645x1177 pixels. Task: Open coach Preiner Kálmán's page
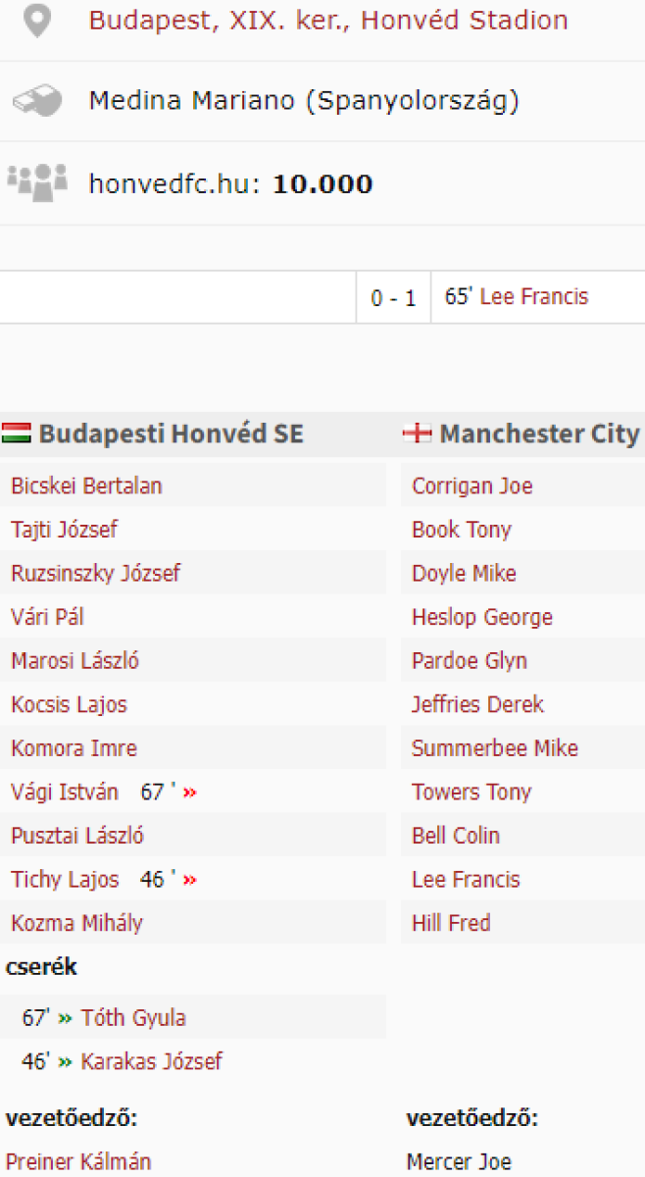[78, 1162]
